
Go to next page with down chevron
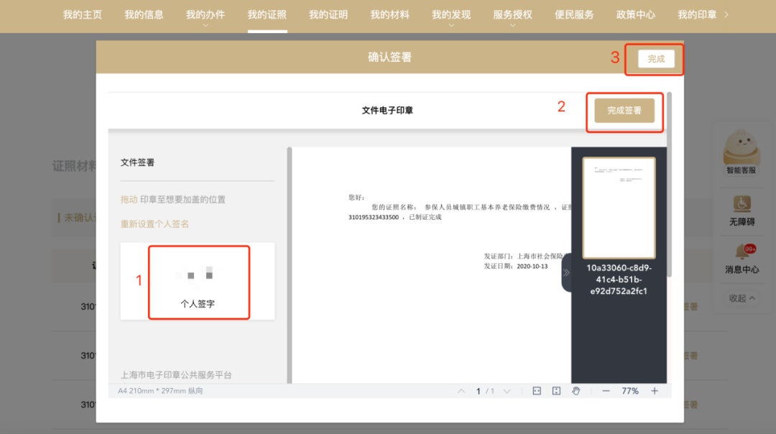pos(507,391)
